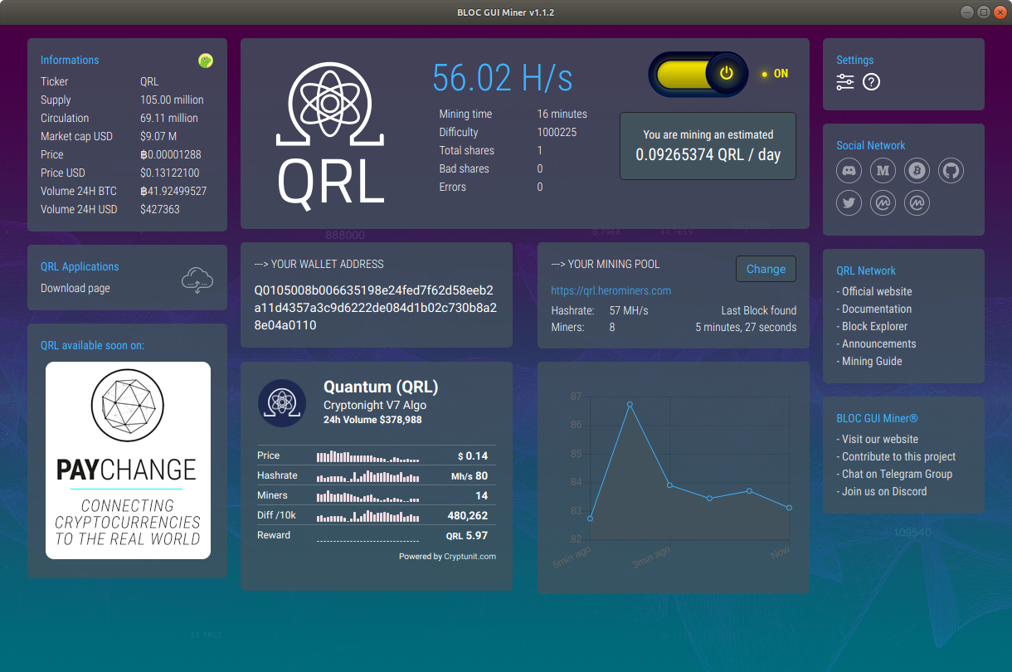
Task: Open the Mining Guide link
Action: (x=871, y=361)
